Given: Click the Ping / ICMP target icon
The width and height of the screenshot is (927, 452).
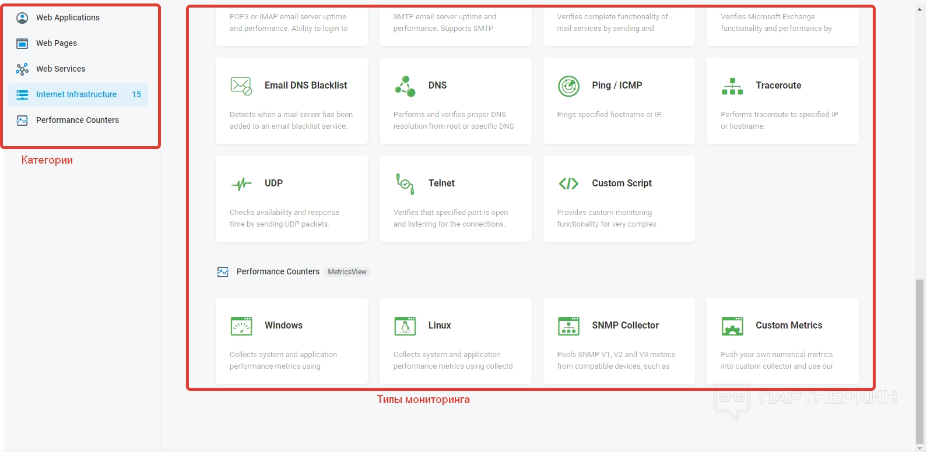Looking at the screenshot, I should (568, 86).
